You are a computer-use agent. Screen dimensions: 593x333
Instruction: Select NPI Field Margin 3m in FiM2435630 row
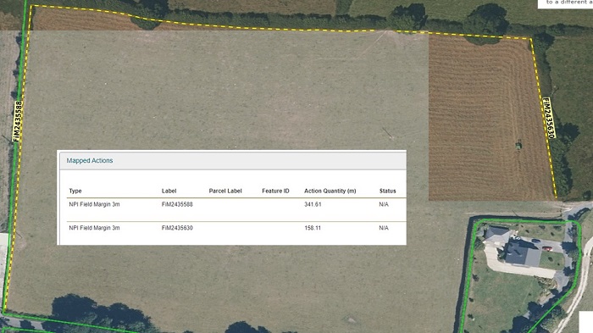point(94,228)
